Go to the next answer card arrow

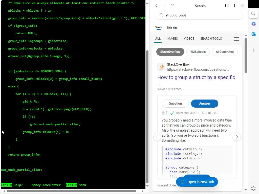237,137
